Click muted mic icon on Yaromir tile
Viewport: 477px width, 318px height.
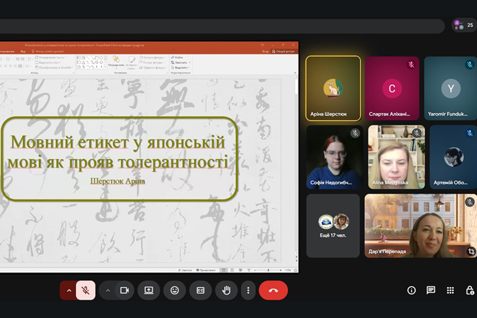point(470,65)
